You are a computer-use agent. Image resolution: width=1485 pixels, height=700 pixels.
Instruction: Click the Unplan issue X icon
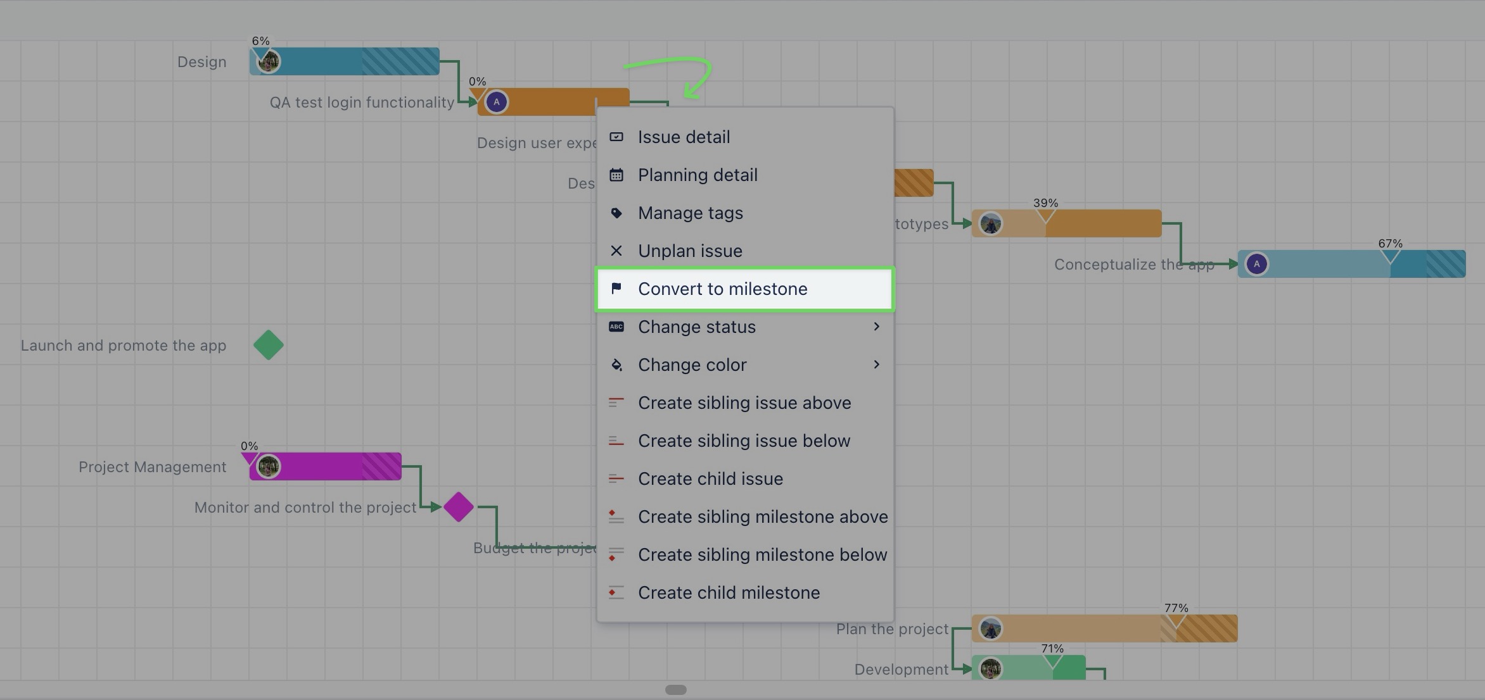click(616, 251)
